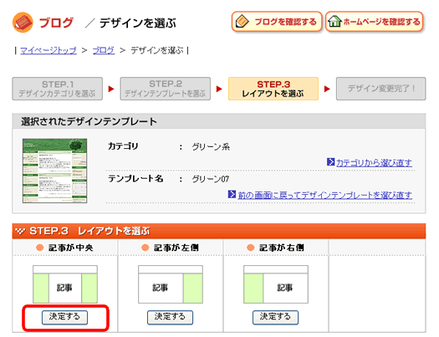The width and height of the screenshot is (439, 337).
Task: Go to STEP.2 デザインテンプレートを選ぶ tab
Action: [166, 89]
